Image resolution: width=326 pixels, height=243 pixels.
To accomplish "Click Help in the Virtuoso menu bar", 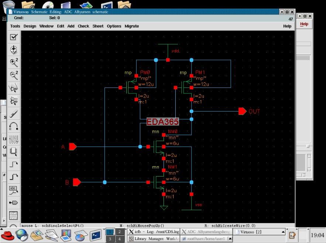I will tap(287, 26).
